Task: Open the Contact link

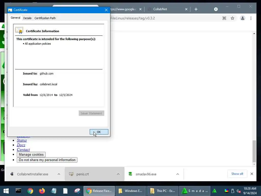Action: tap(23, 150)
